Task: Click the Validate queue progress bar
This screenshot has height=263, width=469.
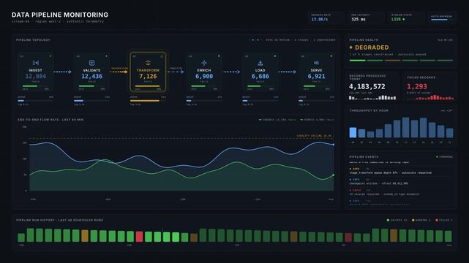Action: (x=92, y=101)
